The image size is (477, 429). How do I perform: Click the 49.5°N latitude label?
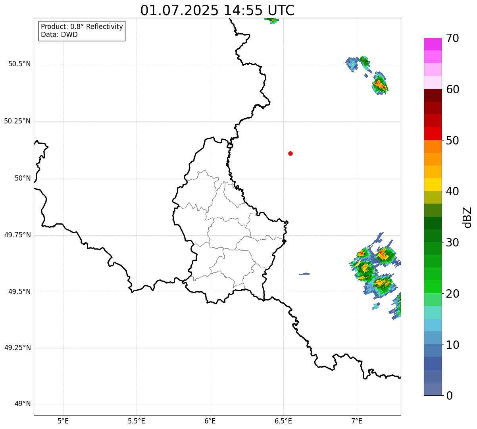point(19,292)
